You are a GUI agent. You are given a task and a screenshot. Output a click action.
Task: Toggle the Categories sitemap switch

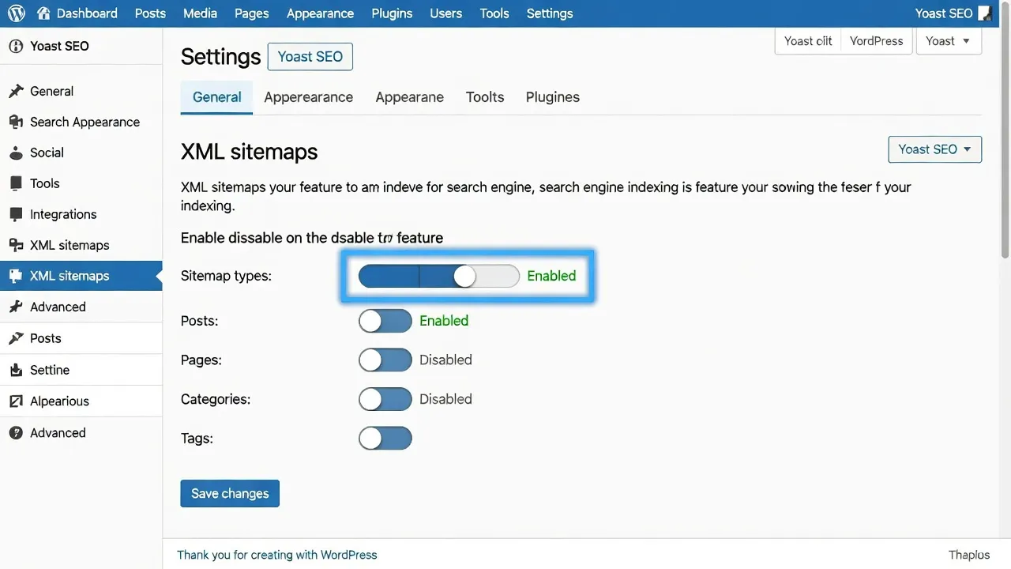point(385,399)
